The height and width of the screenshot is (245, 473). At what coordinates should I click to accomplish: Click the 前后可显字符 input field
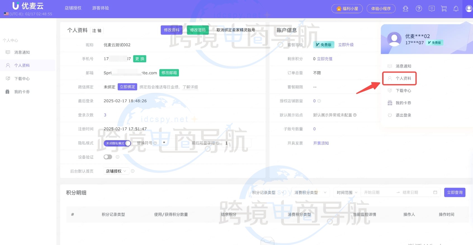236,143
